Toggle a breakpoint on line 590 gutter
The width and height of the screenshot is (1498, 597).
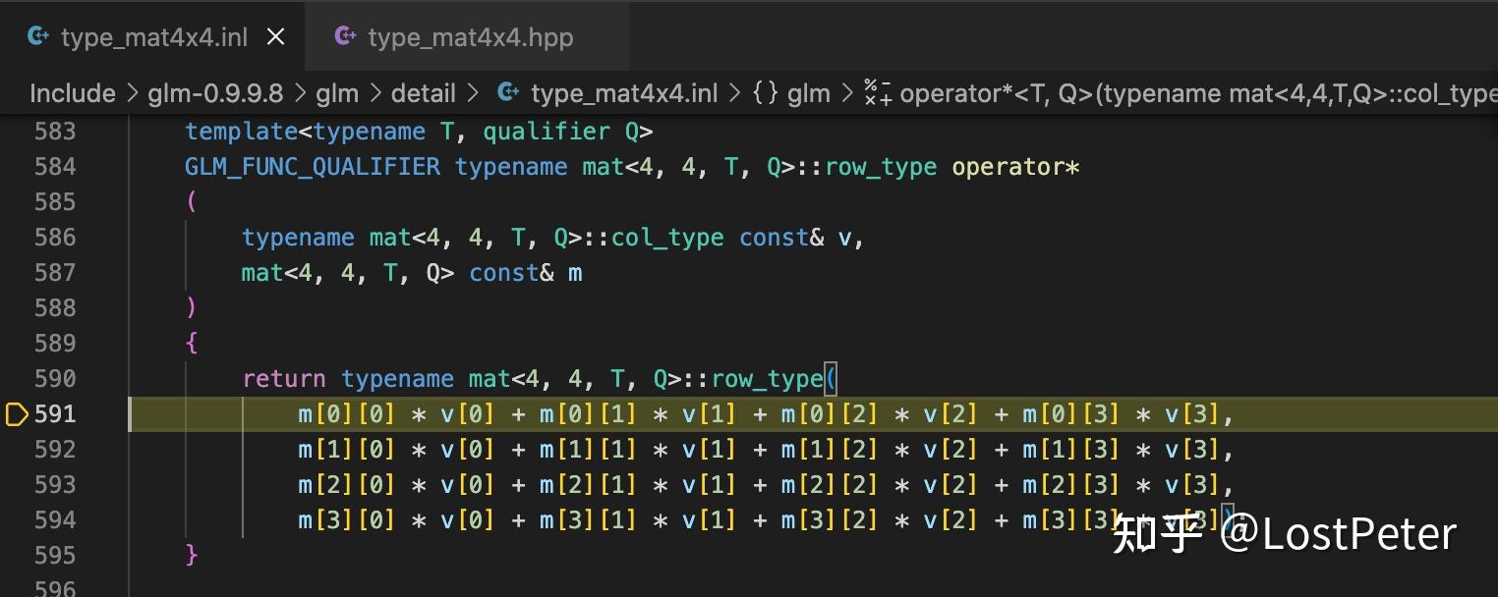pos(17,378)
